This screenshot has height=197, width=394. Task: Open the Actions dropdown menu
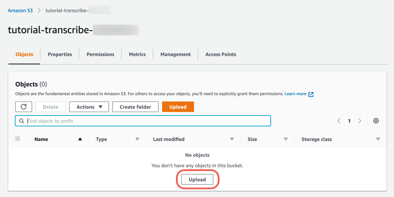click(89, 107)
